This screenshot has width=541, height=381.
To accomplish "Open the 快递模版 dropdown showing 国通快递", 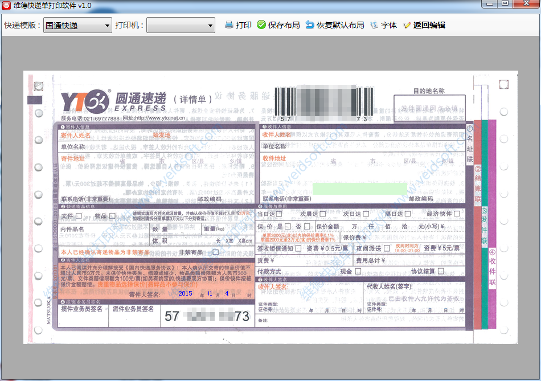I will (77, 25).
